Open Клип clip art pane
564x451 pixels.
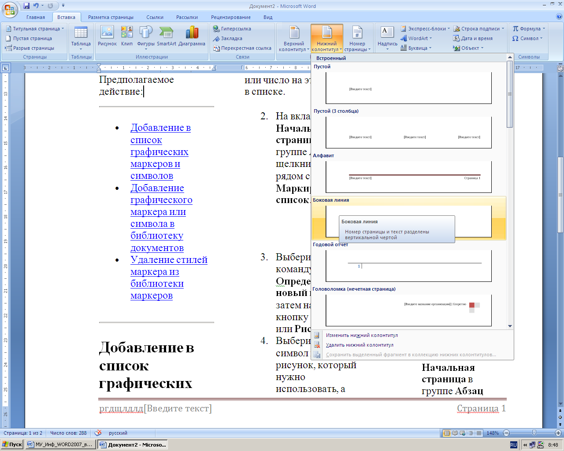pyautogui.click(x=127, y=36)
